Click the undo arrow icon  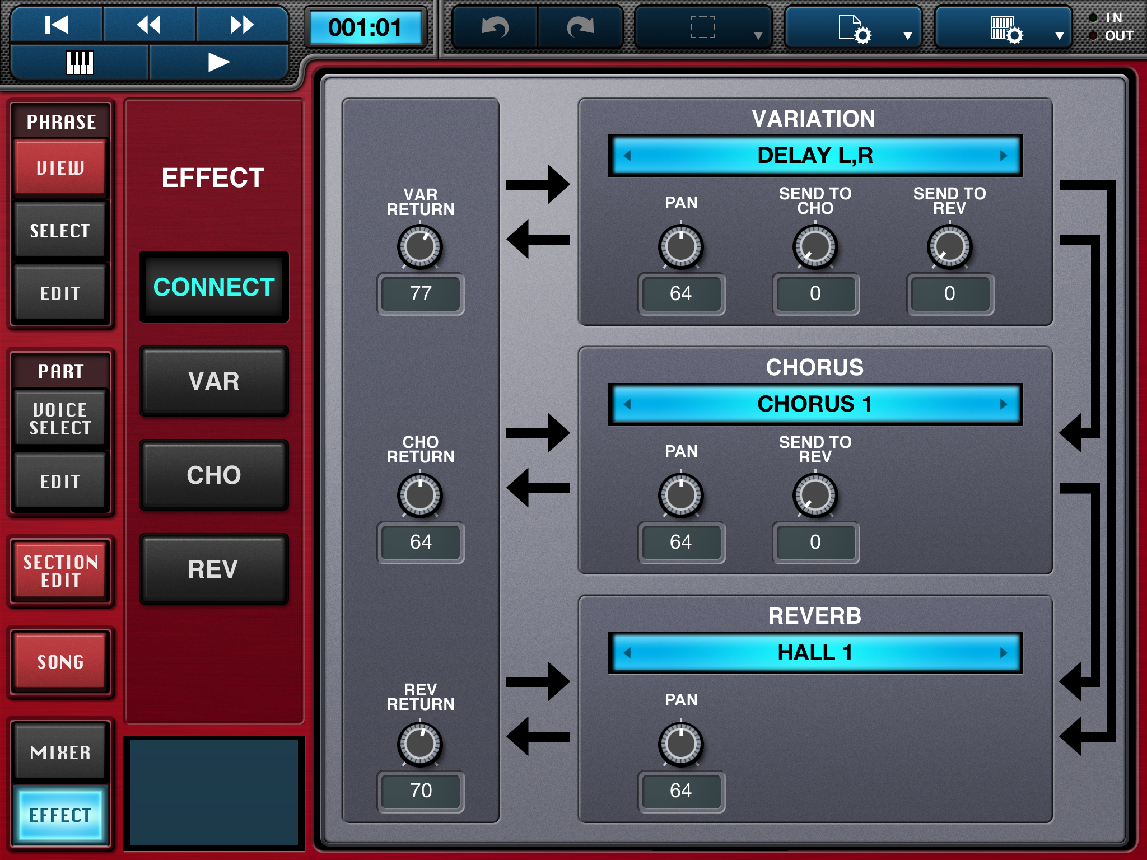coord(495,27)
